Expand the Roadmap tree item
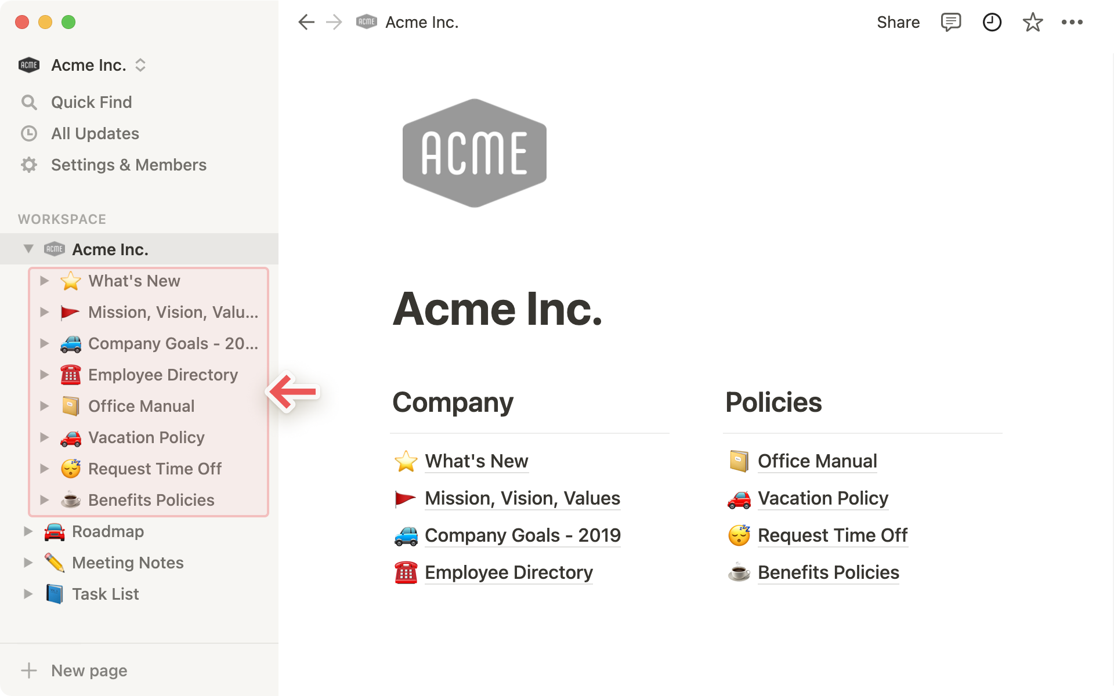This screenshot has width=1114, height=696. (28, 531)
